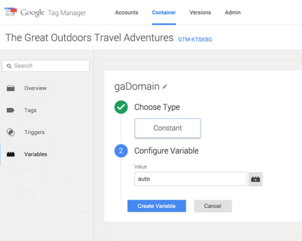Image resolution: width=302 pixels, height=241 pixels.
Task: Insert variable using brick icon beside Value
Action: [256, 179]
